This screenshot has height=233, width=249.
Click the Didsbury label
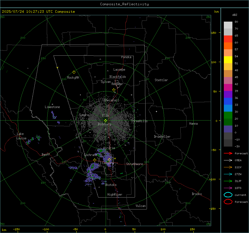pyautogui.click(x=104, y=124)
